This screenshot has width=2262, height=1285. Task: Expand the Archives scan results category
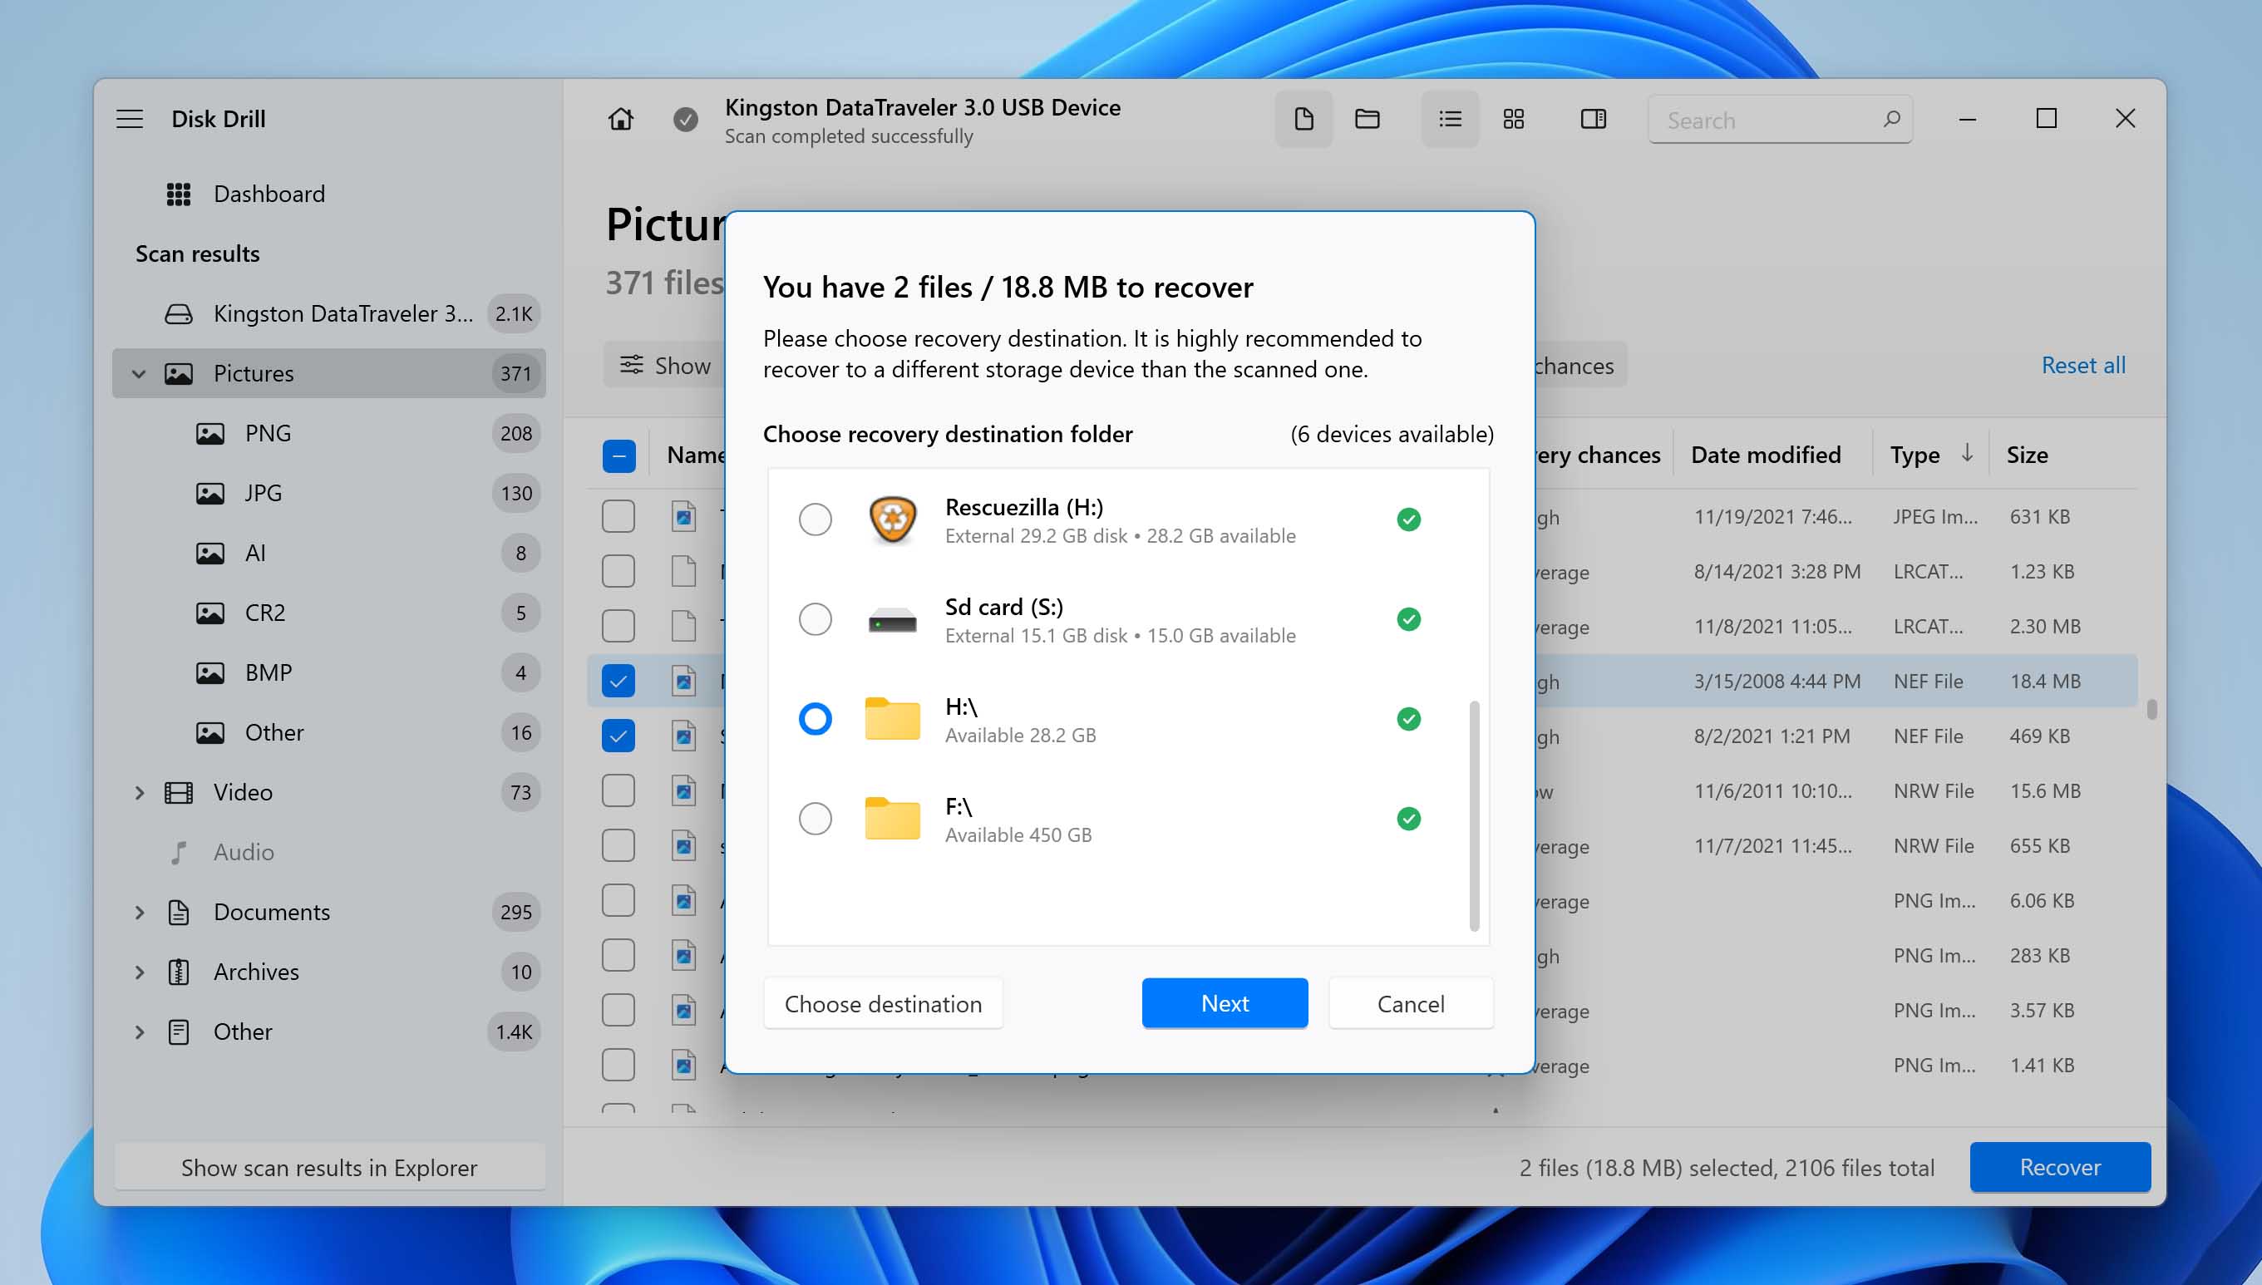click(136, 971)
